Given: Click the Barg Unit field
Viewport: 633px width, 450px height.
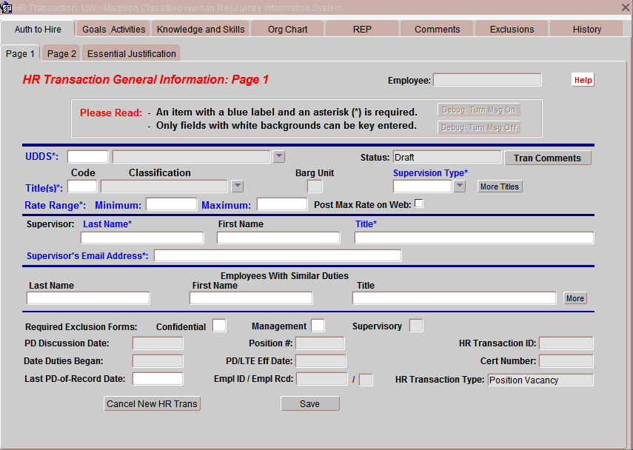Looking at the screenshot, I should tap(315, 187).
